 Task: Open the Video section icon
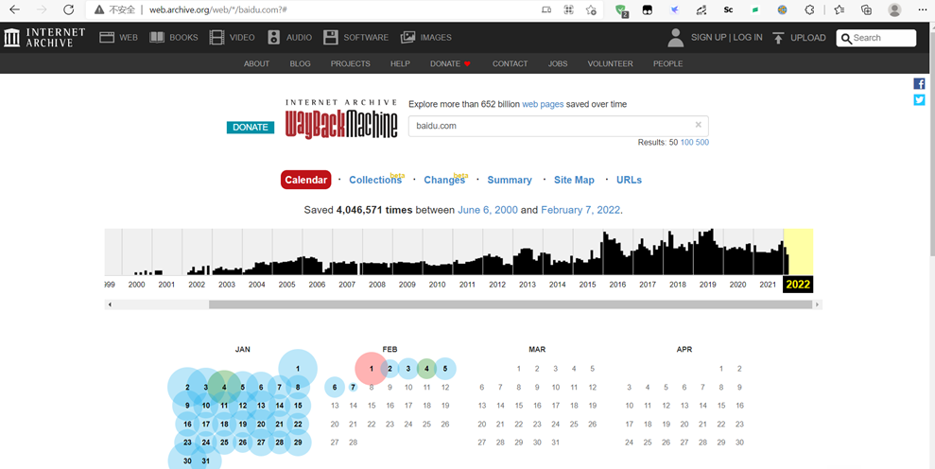pos(217,38)
